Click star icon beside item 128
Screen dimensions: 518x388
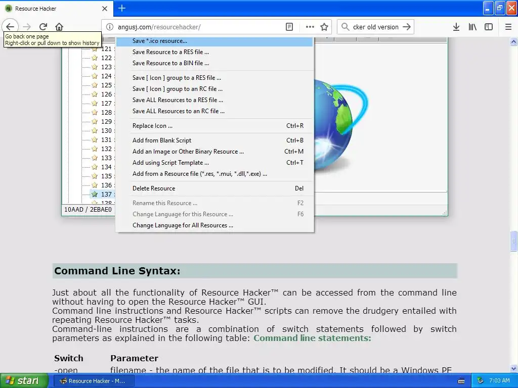[x=95, y=112]
